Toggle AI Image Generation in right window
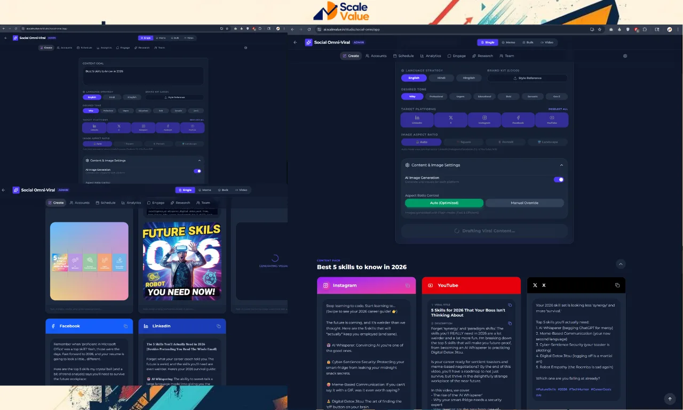Viewport: 683px width, 410px height. pos(559,180)
